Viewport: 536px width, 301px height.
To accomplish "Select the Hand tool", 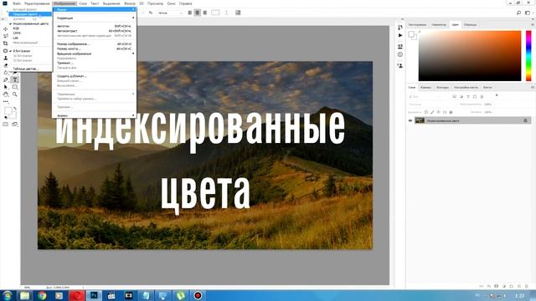I will [6, 94].
